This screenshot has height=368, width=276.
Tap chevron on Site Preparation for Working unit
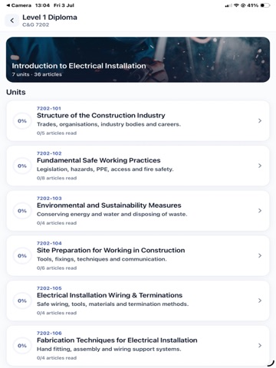(260, 255)
